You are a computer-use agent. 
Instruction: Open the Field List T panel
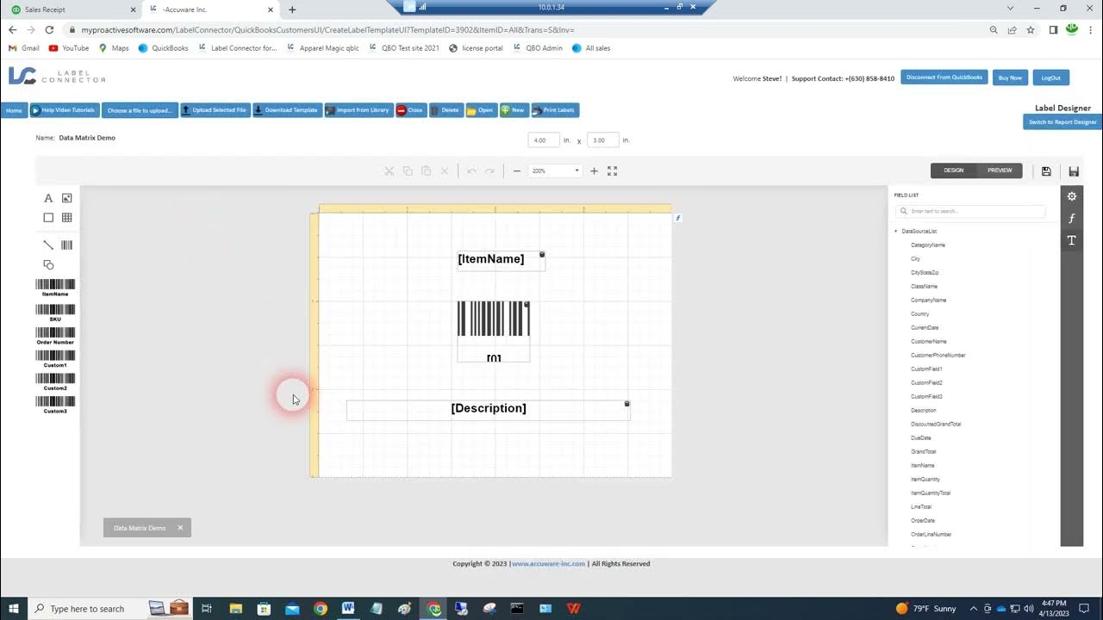(x=1072, y=240)
